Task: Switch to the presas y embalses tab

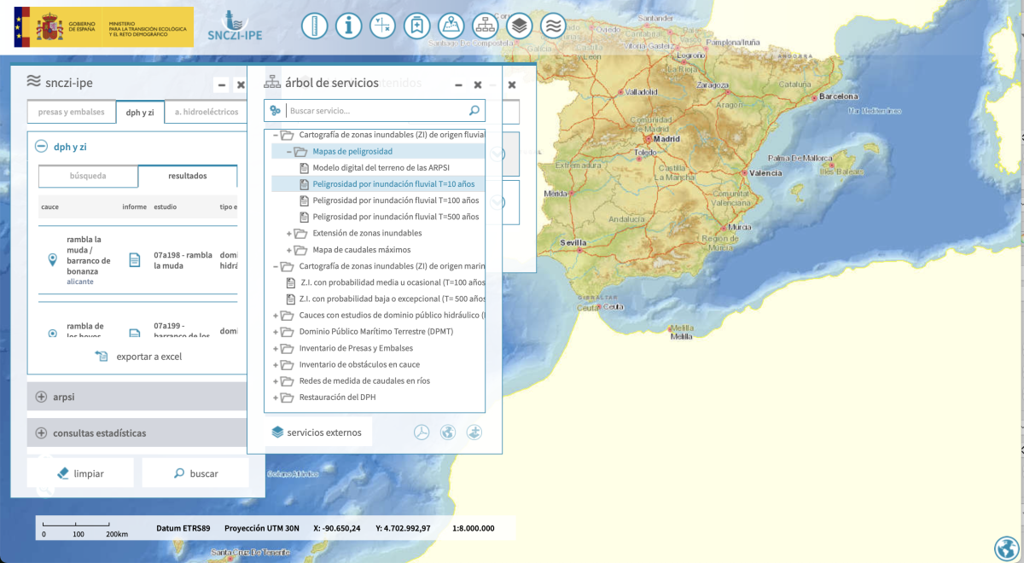Action: [72, 112]
